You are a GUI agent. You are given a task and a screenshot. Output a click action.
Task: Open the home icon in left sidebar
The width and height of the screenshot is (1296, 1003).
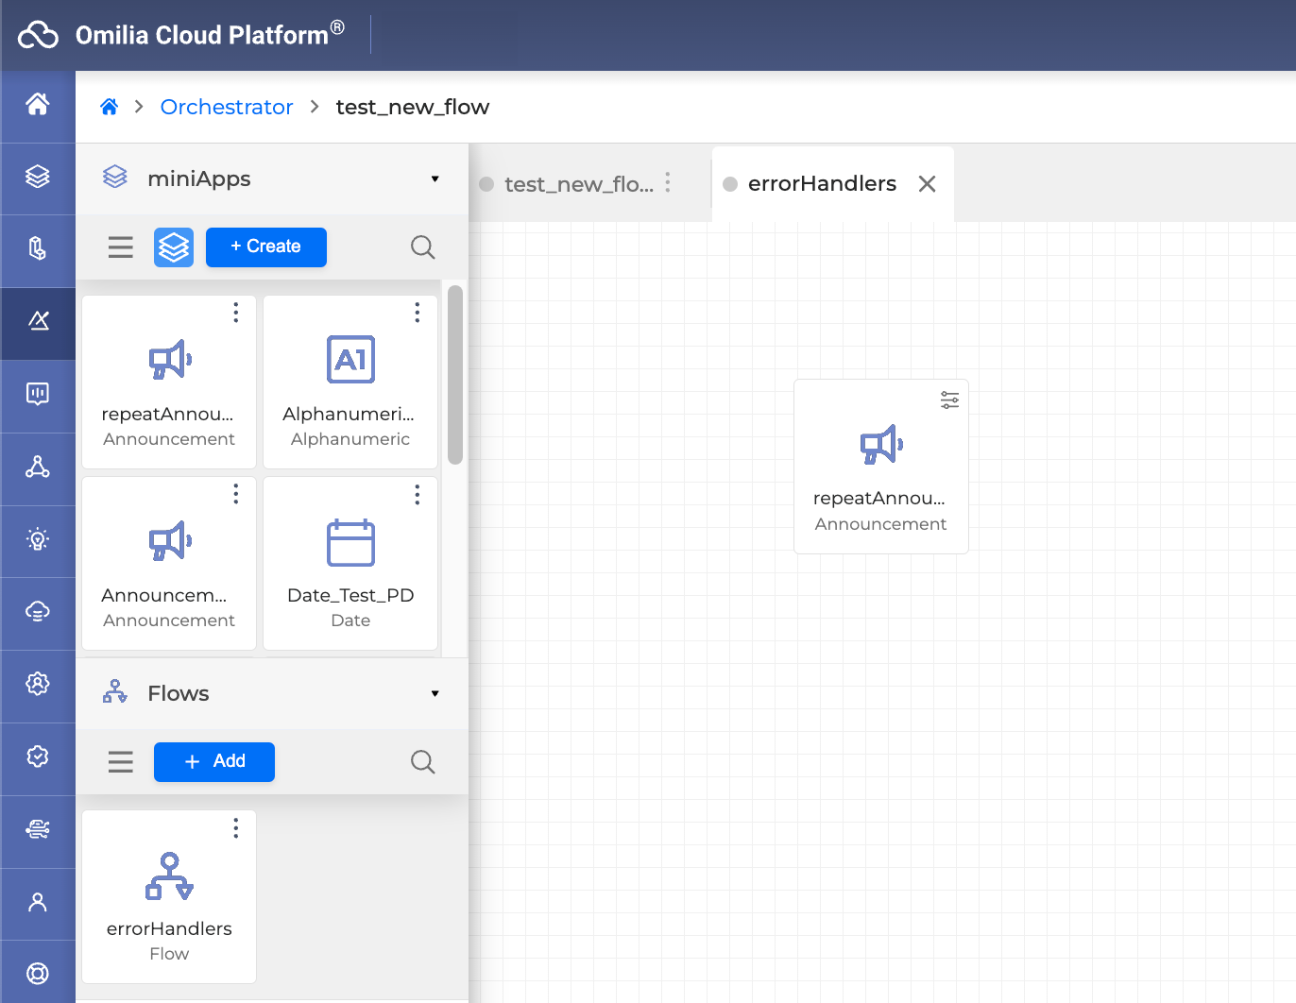38,104
